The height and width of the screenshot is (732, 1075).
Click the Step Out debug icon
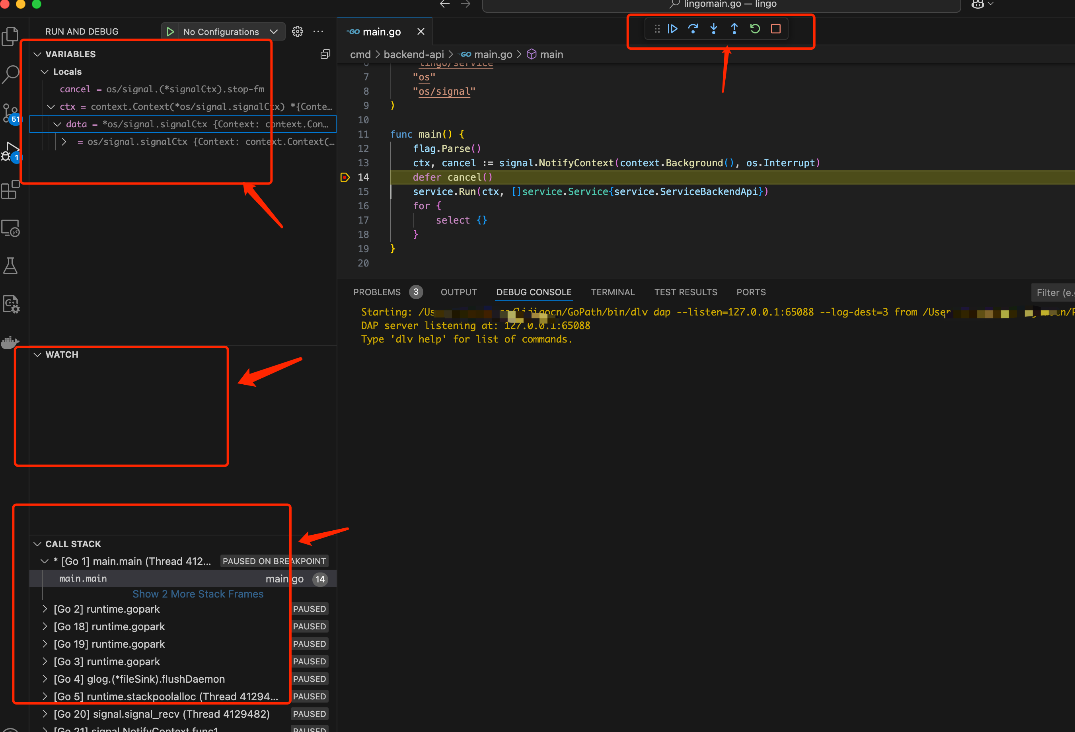pos(733,29)
